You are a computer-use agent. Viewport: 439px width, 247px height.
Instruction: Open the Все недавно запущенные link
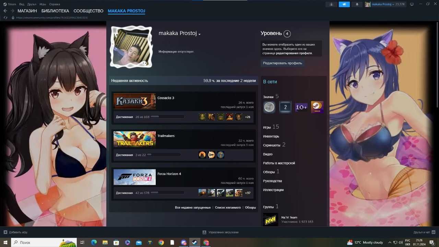(x=193, y=208)
